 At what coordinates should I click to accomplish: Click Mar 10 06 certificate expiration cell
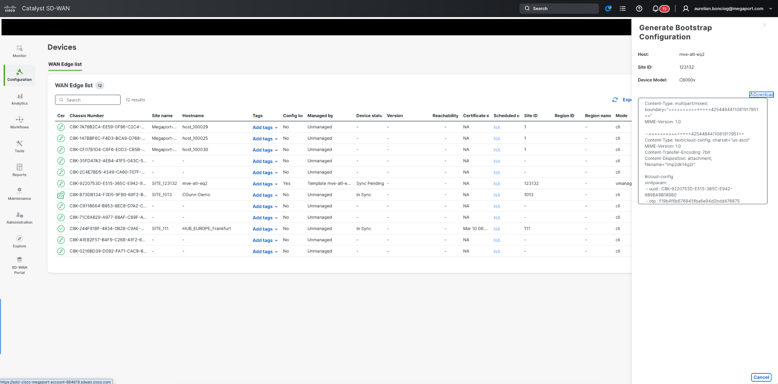coord(475,229)
